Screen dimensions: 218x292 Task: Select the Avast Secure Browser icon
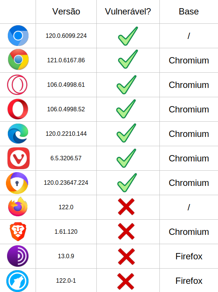click(17, 183)
